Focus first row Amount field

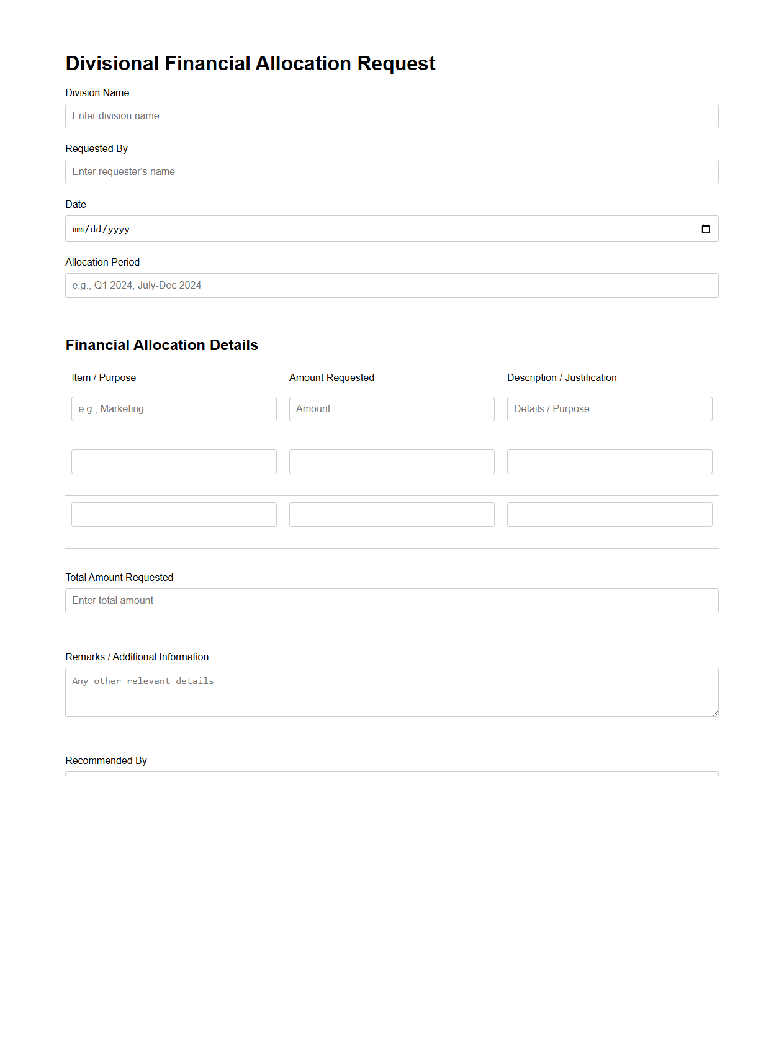[x=392, y=409]
